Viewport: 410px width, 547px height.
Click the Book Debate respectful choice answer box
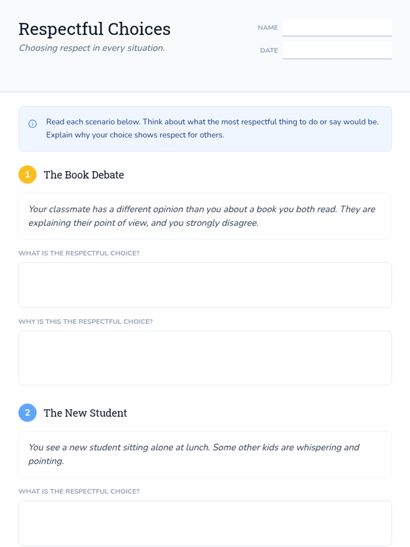[x=205, y=285]
